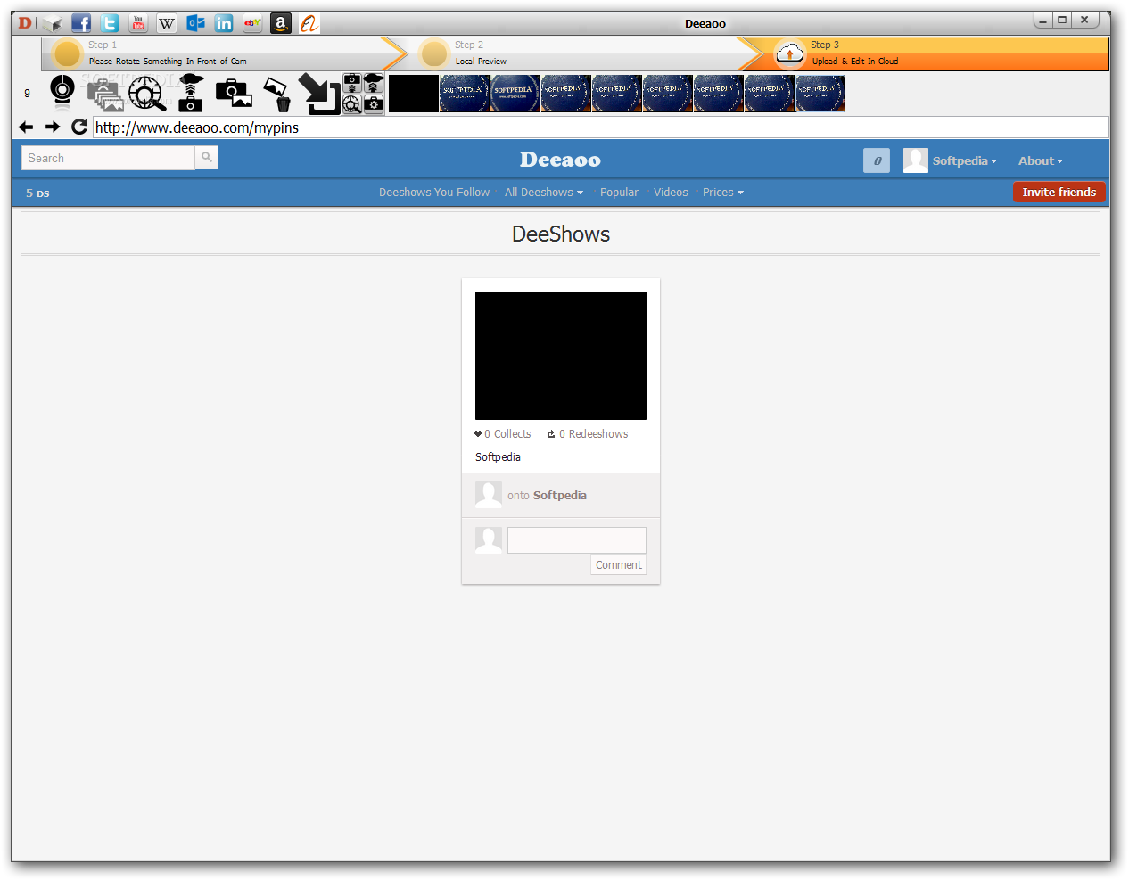Click the avatar next to Softpedia username
1129x880 pixels.
pos(916,160)
